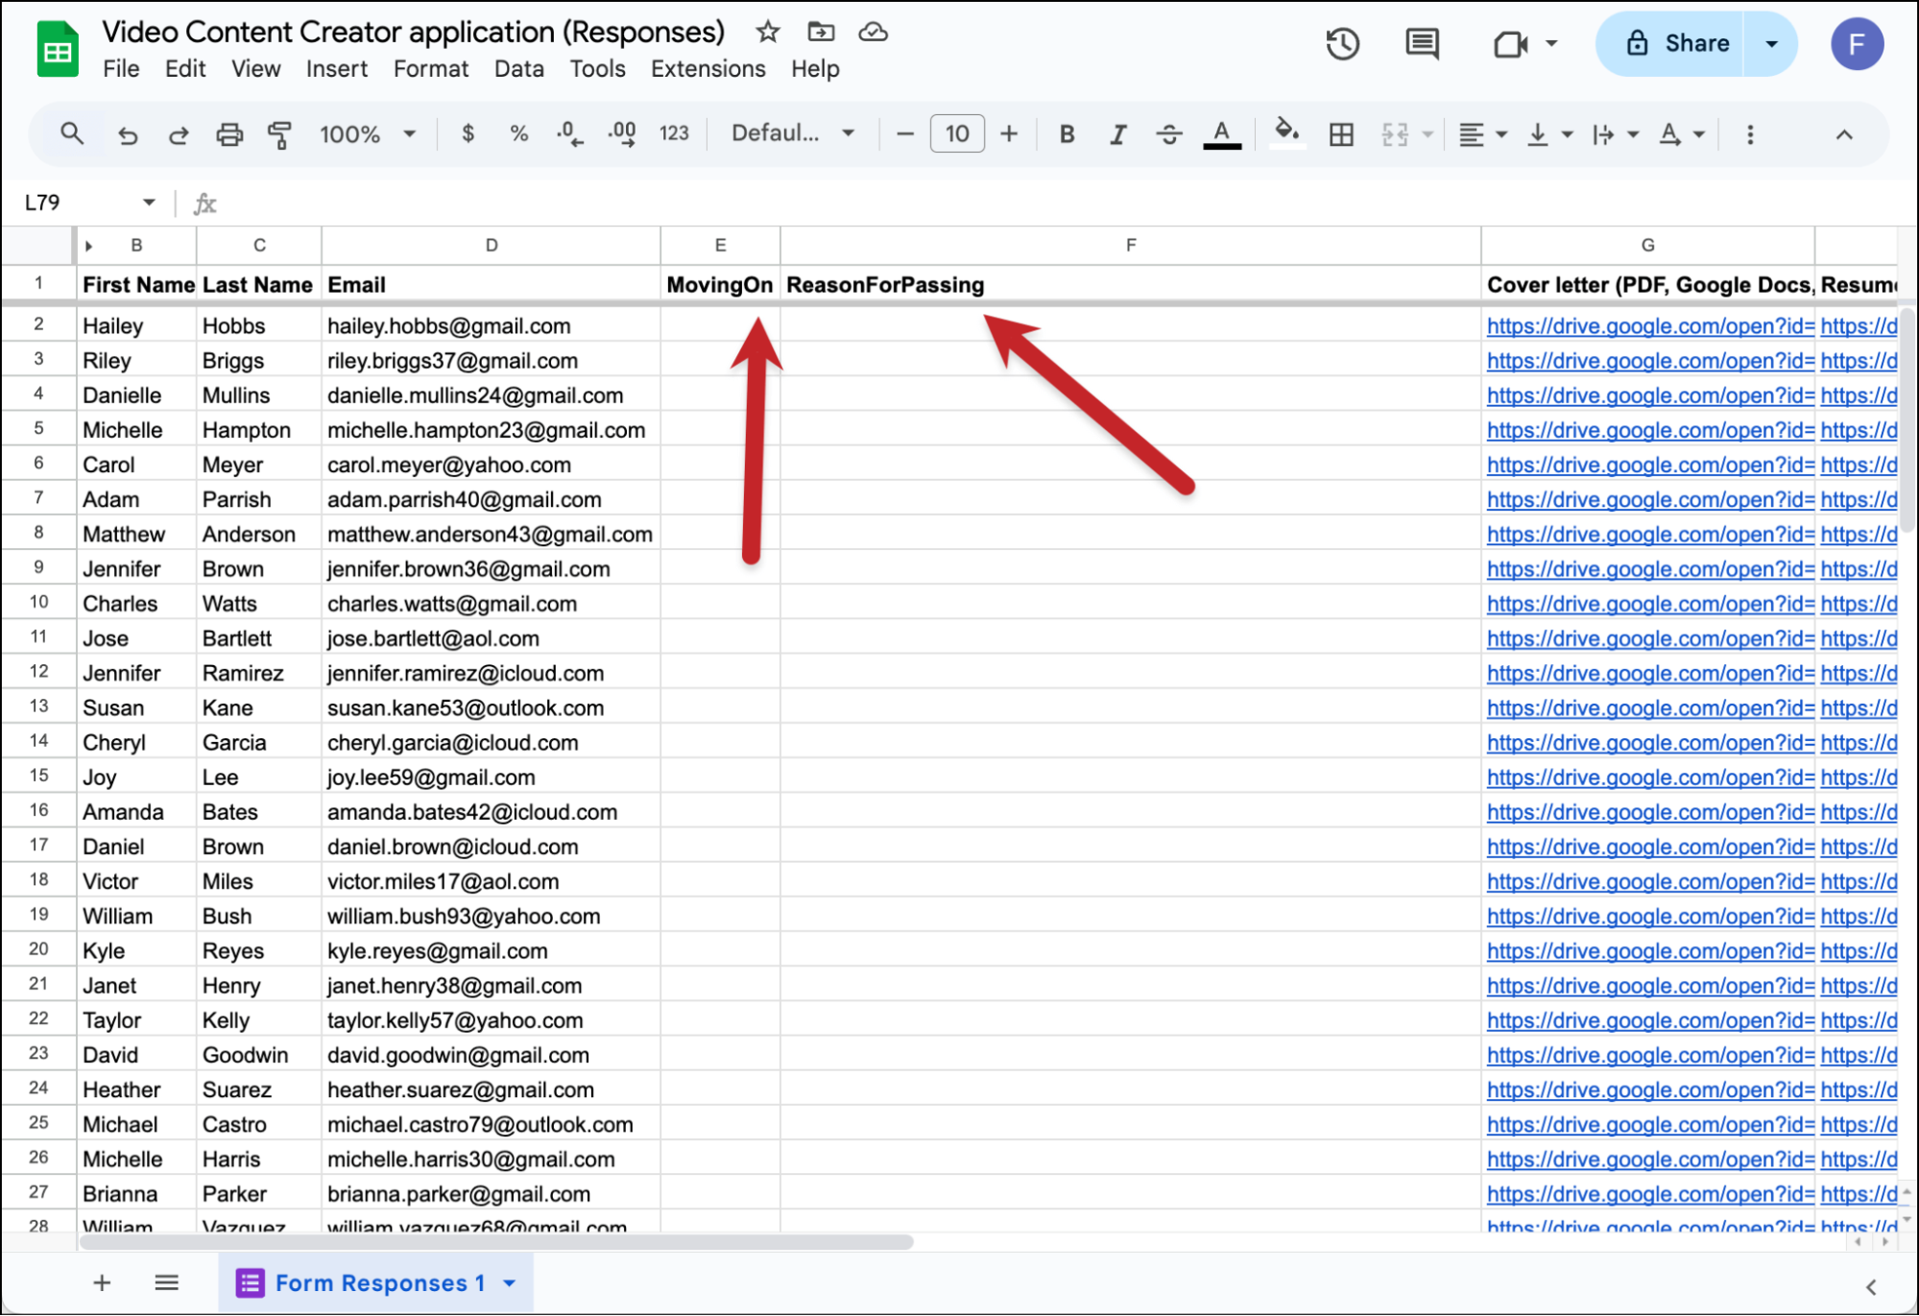The width and height of the screenshot is (1919, 1316).
Task: Open the borders tool
Action: tap(1341, 134)
